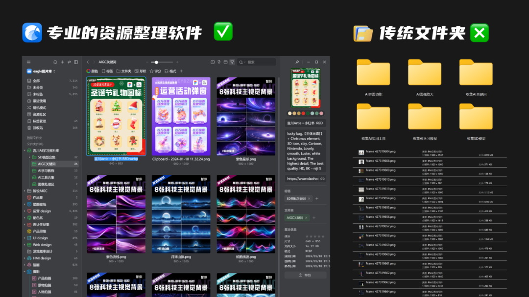
Task: Pin the inspector panel
Action: pyautogui.click(x=297, y=62)
